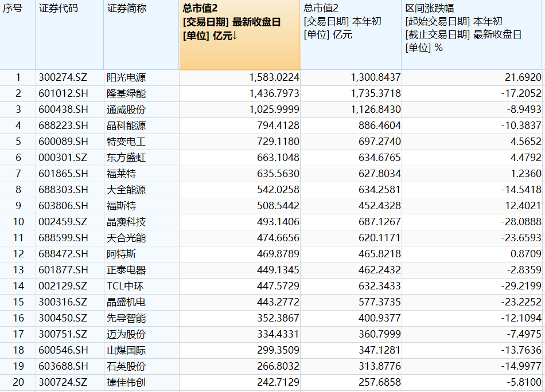Select stock code 600546.SH

tap(64, 350)
